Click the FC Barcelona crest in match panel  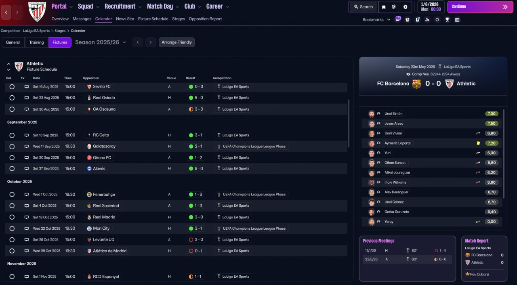coord(416,84)
